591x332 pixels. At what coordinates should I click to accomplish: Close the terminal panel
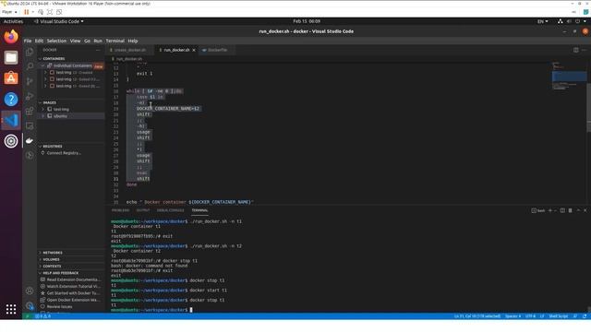pos(585,210)
